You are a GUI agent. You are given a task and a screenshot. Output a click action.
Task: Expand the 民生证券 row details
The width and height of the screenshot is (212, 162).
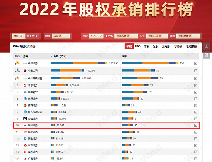tap(196, 132)
